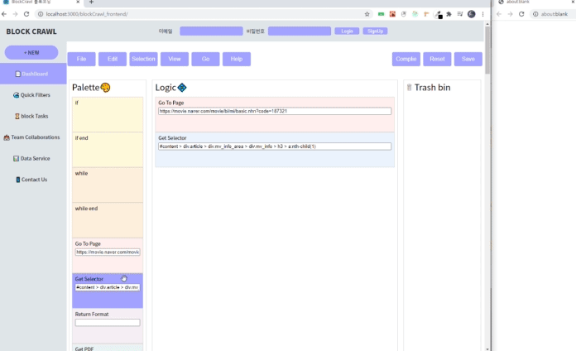This screenshot has height=351, width=576.
Task: Select the 'if' palette block
Action: click(108, 115)
